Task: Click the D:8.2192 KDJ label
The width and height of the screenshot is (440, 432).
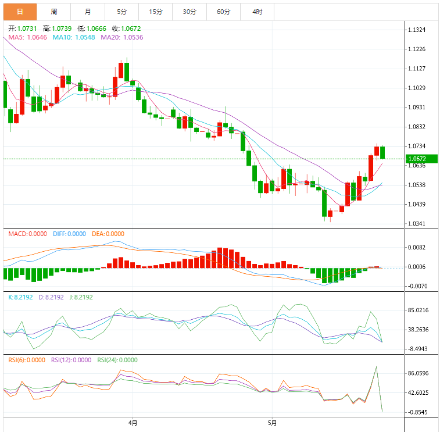Action: 51,297
